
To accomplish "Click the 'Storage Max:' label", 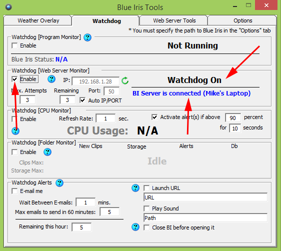I will (27, 170).
